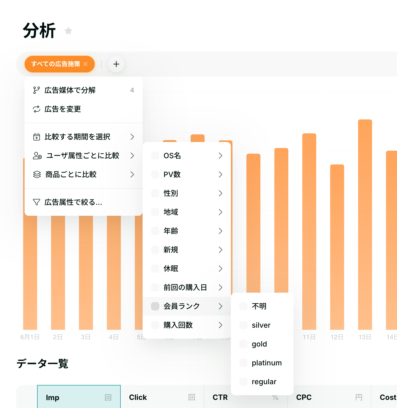Select the 広告媒体で分解 menu entry
397x408 pixels.
click(x=84, y=90)
